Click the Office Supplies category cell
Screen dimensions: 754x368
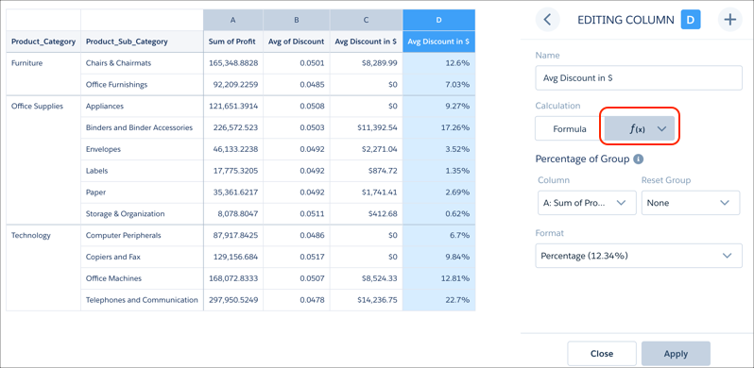point(43,160)
